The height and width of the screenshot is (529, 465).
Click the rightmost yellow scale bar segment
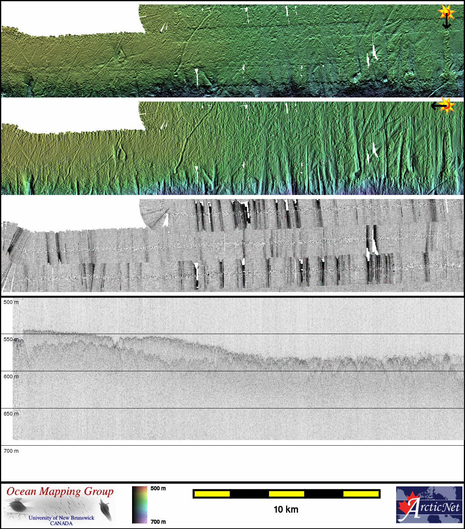coord(360,494)
